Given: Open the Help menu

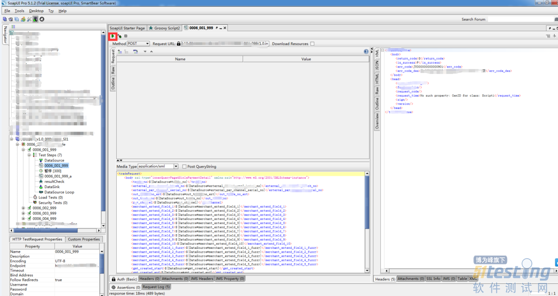Looking at the screenshot, I should (x=63, y=11).
